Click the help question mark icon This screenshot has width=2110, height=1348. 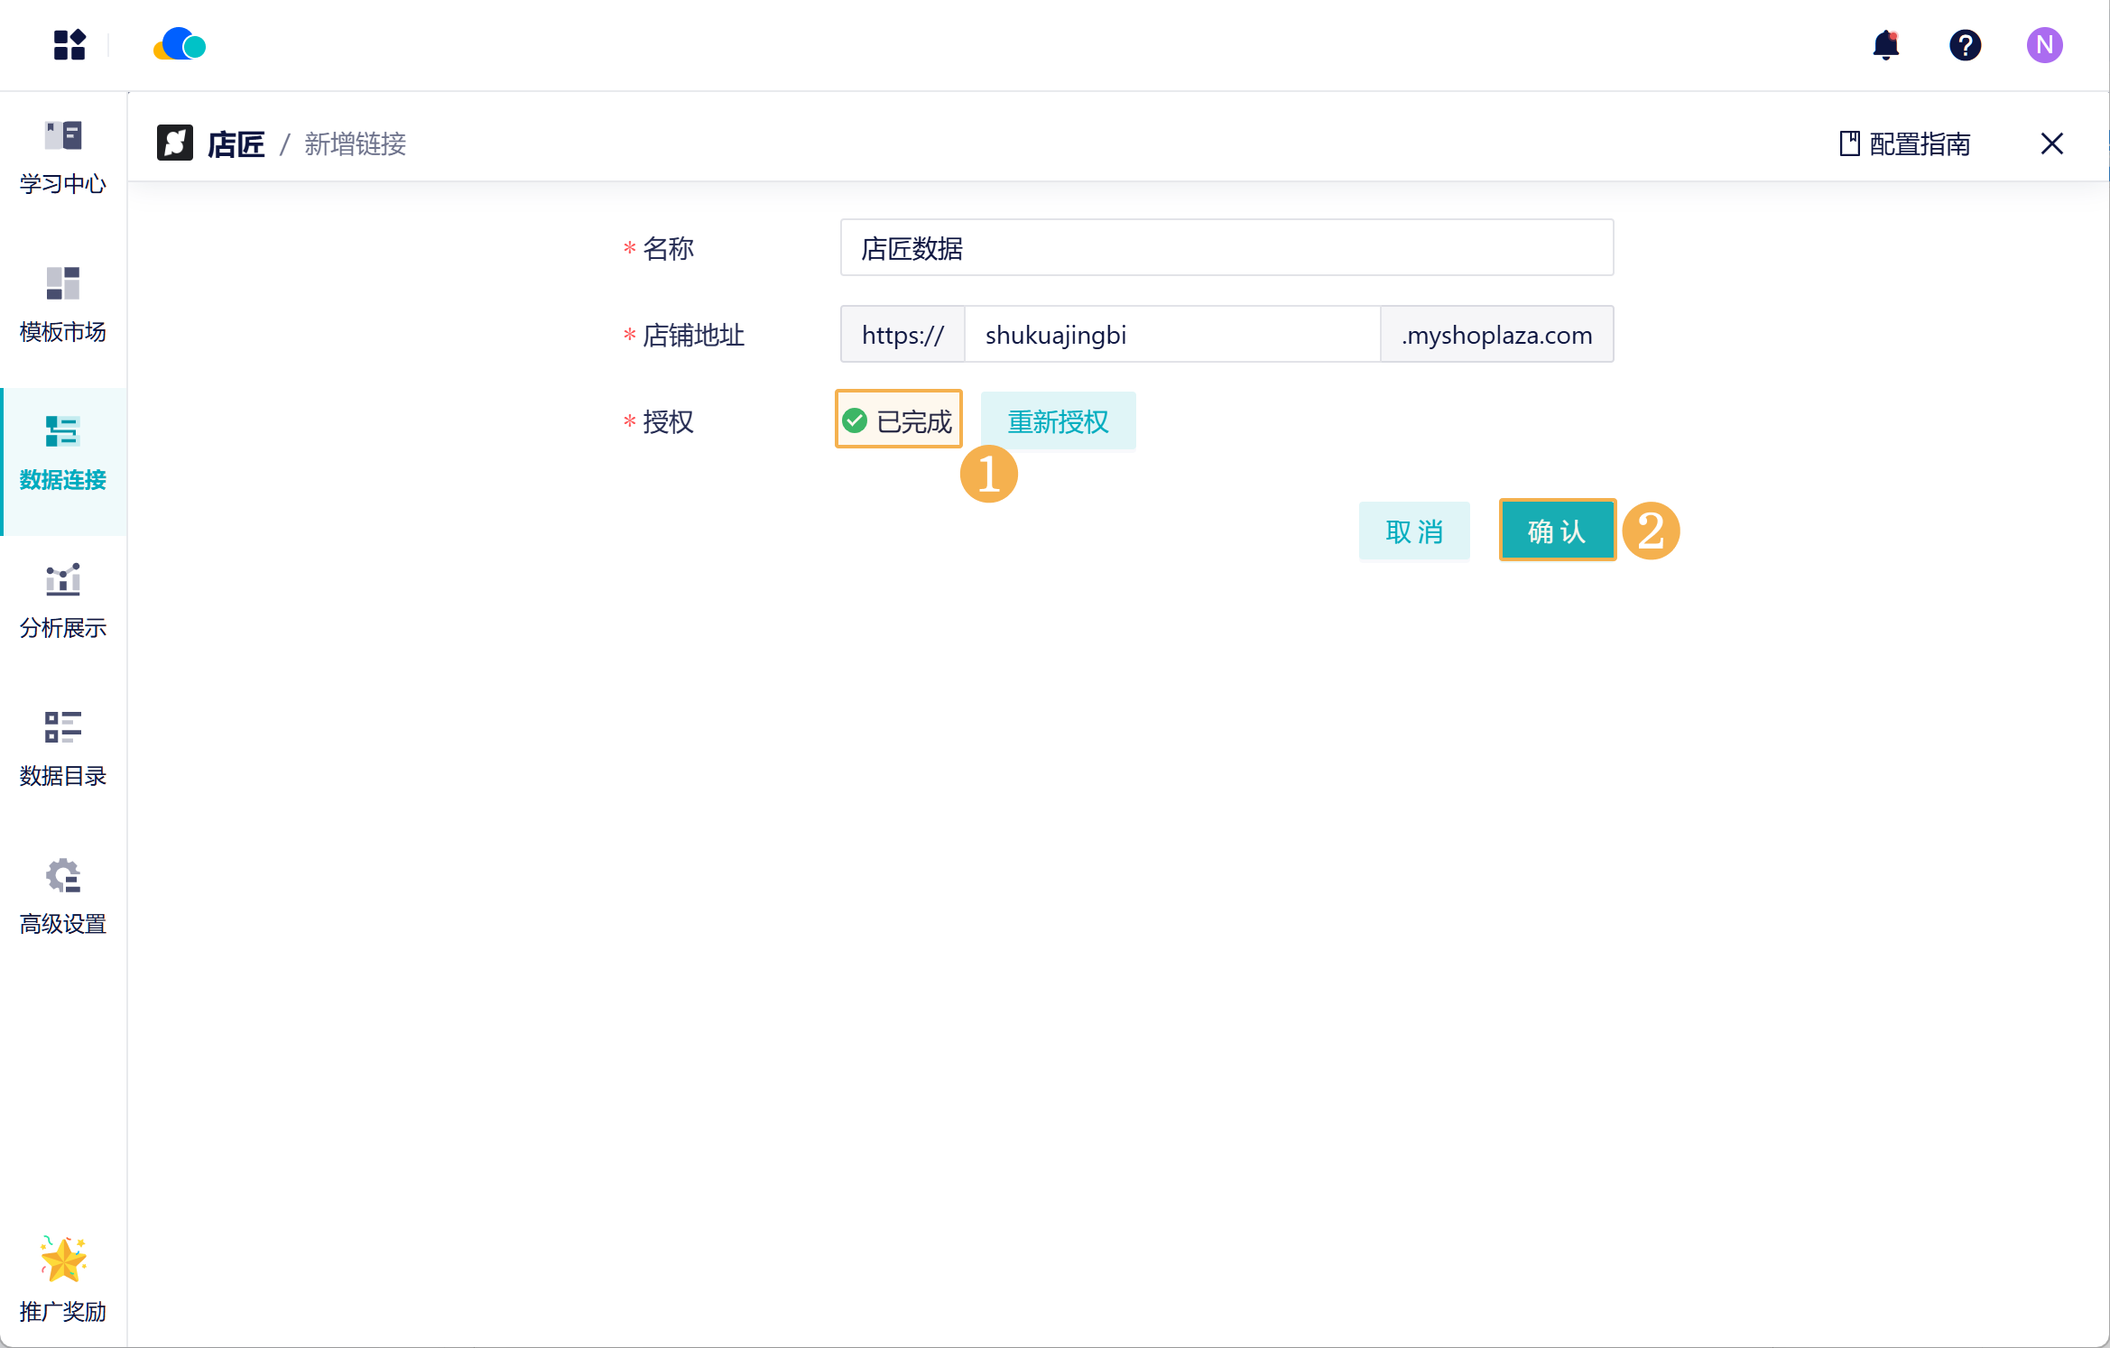(x=1965, y=45)
